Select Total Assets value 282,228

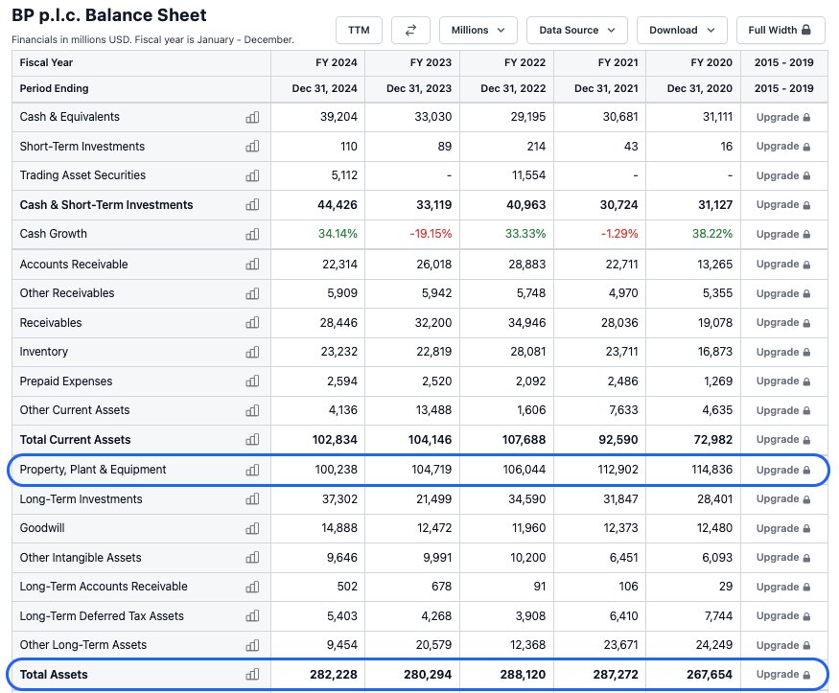(334, 674)
